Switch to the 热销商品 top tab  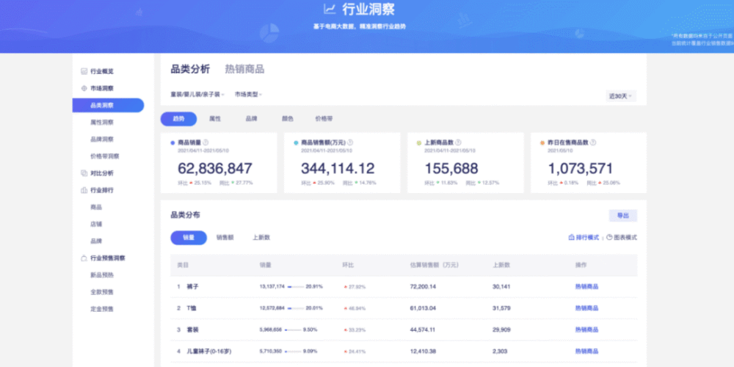(244, 69)
